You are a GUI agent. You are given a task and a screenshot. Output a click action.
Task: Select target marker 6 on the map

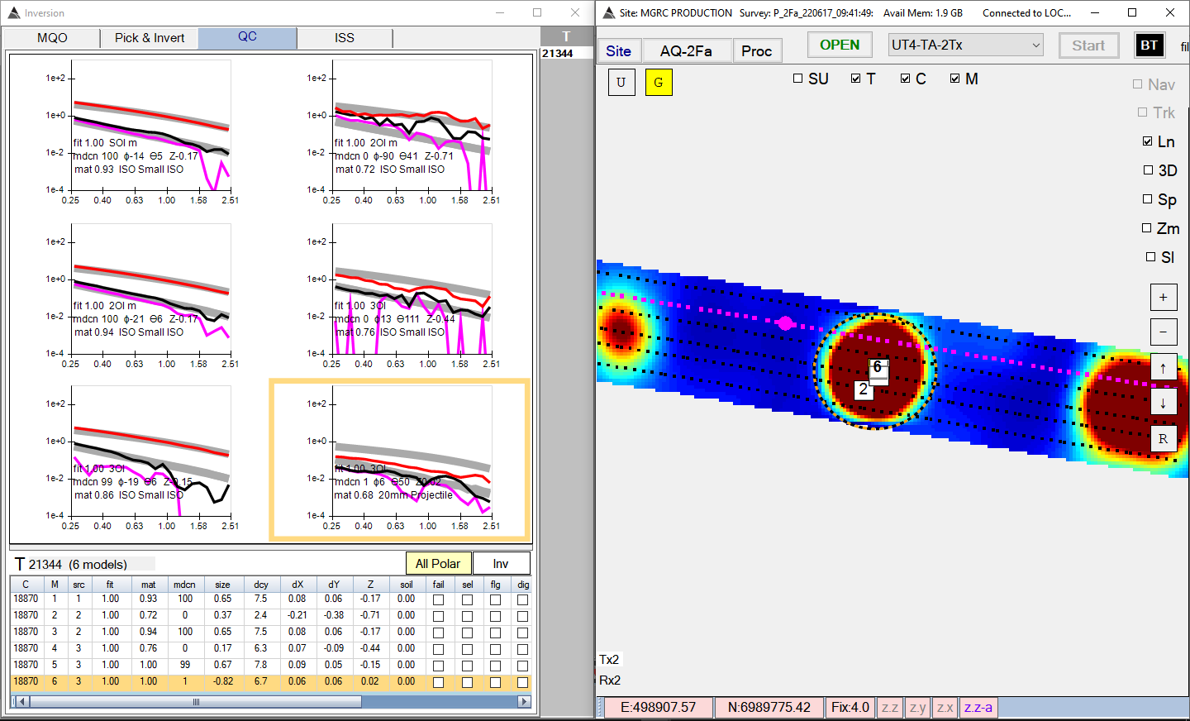(878, 367)
